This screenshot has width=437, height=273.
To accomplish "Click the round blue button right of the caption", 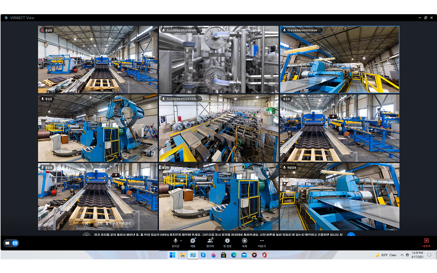I will (351, 235).
